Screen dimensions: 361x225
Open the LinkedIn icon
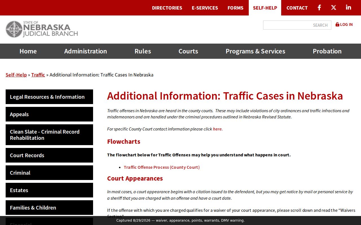click(x=349, y=8)
